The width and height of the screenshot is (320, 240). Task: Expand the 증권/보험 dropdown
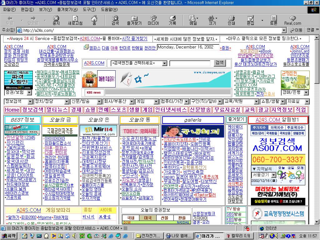(x=18, y=92)
